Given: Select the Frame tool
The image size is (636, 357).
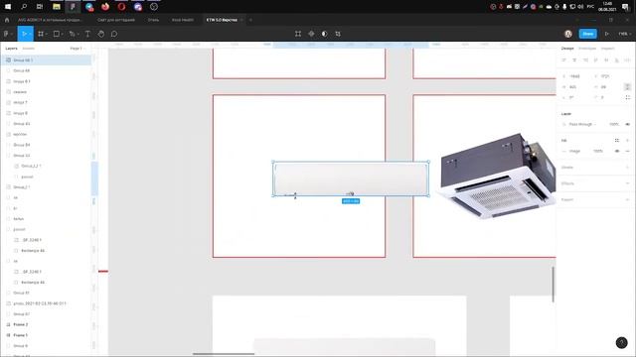Looking at the screenshot, I should click(41, 34).
